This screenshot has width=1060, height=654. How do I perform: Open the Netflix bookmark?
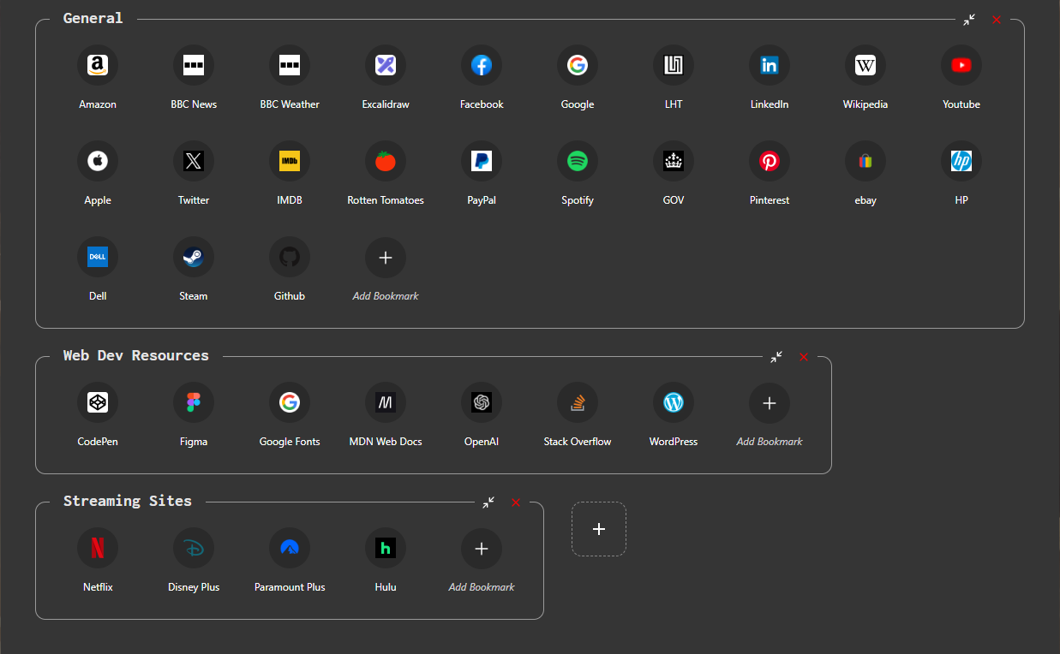coord(98,547)
